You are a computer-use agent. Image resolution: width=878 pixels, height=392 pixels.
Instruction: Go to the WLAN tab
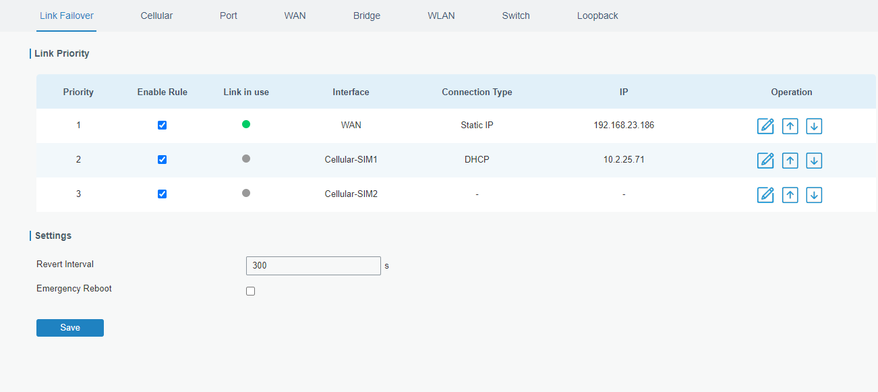pyautogui.click(x=441, y=16)
